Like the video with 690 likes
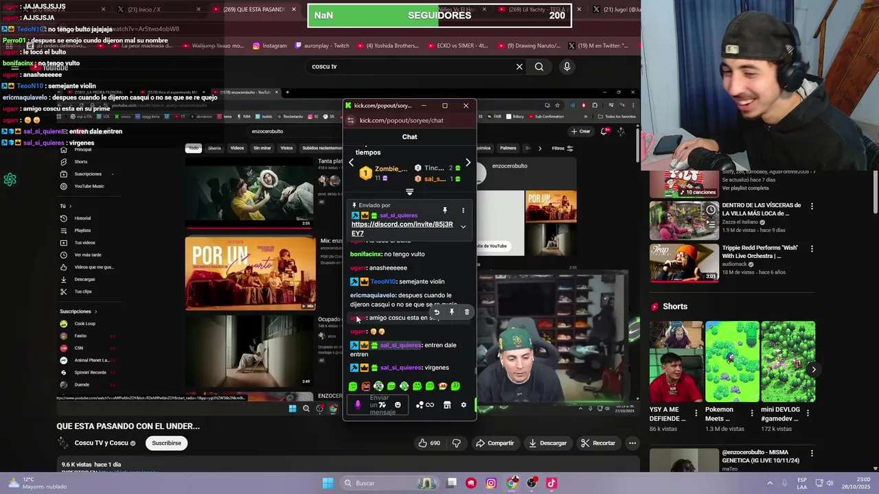This screenshot has height=494, width=879. click(x=429, y=443)
